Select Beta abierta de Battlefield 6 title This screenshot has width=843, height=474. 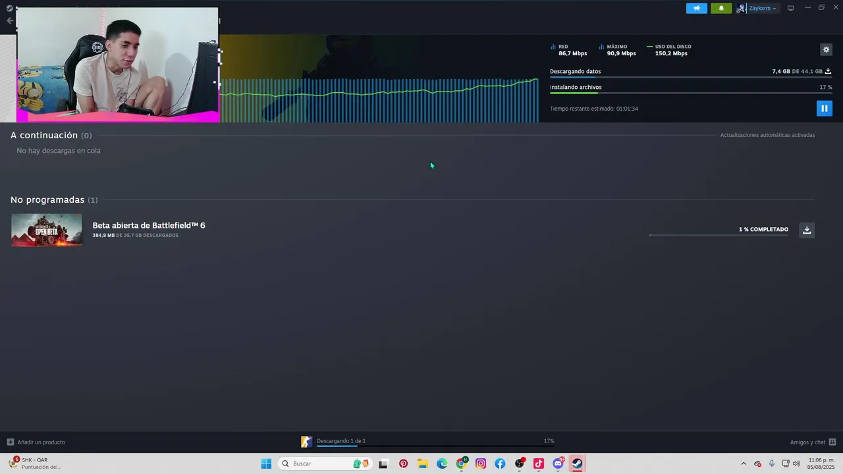(x=149, y=225)
